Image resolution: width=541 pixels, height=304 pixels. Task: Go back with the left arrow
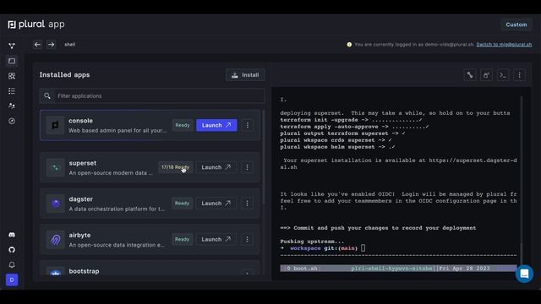tap(37, 45)
